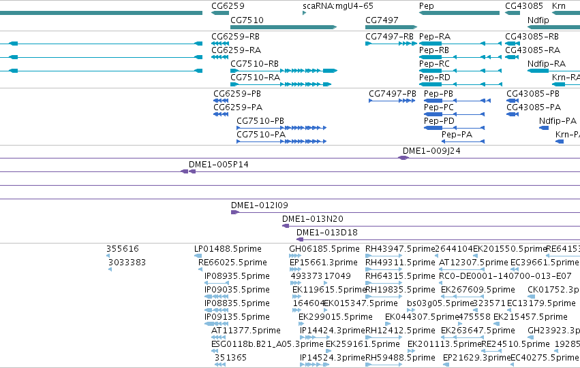Select transcript CG7497-RB
580x368 pixels.
[x=391, y=44]
